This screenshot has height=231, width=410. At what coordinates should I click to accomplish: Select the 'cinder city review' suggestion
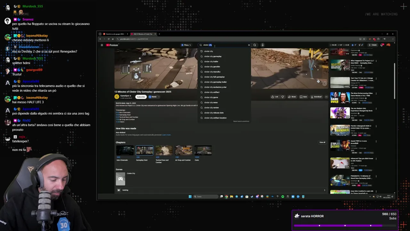coord(224,107)
